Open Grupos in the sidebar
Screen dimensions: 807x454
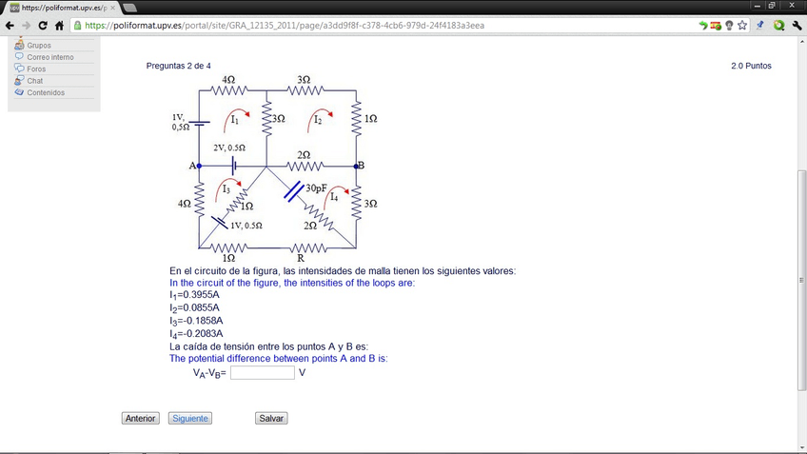(39, 45)
